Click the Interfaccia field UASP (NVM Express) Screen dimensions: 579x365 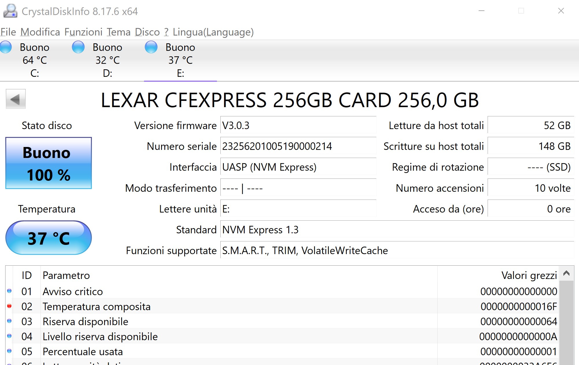[298, 167]
